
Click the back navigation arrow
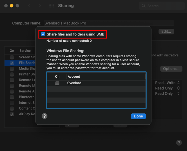point(29,6)
